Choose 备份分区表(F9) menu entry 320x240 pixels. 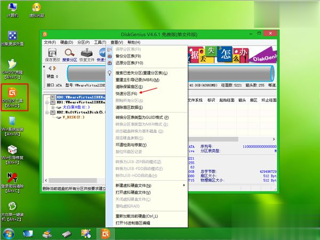coord(128,56)
